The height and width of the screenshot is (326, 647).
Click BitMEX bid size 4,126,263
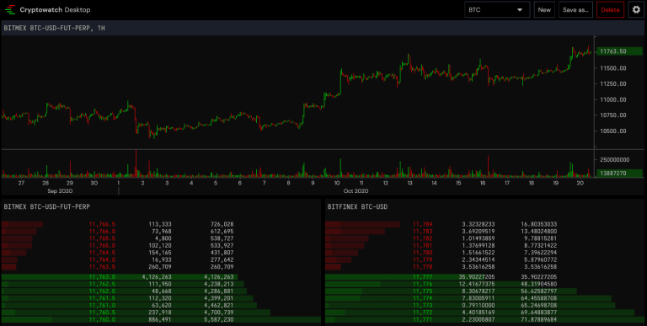pos(157,277)
